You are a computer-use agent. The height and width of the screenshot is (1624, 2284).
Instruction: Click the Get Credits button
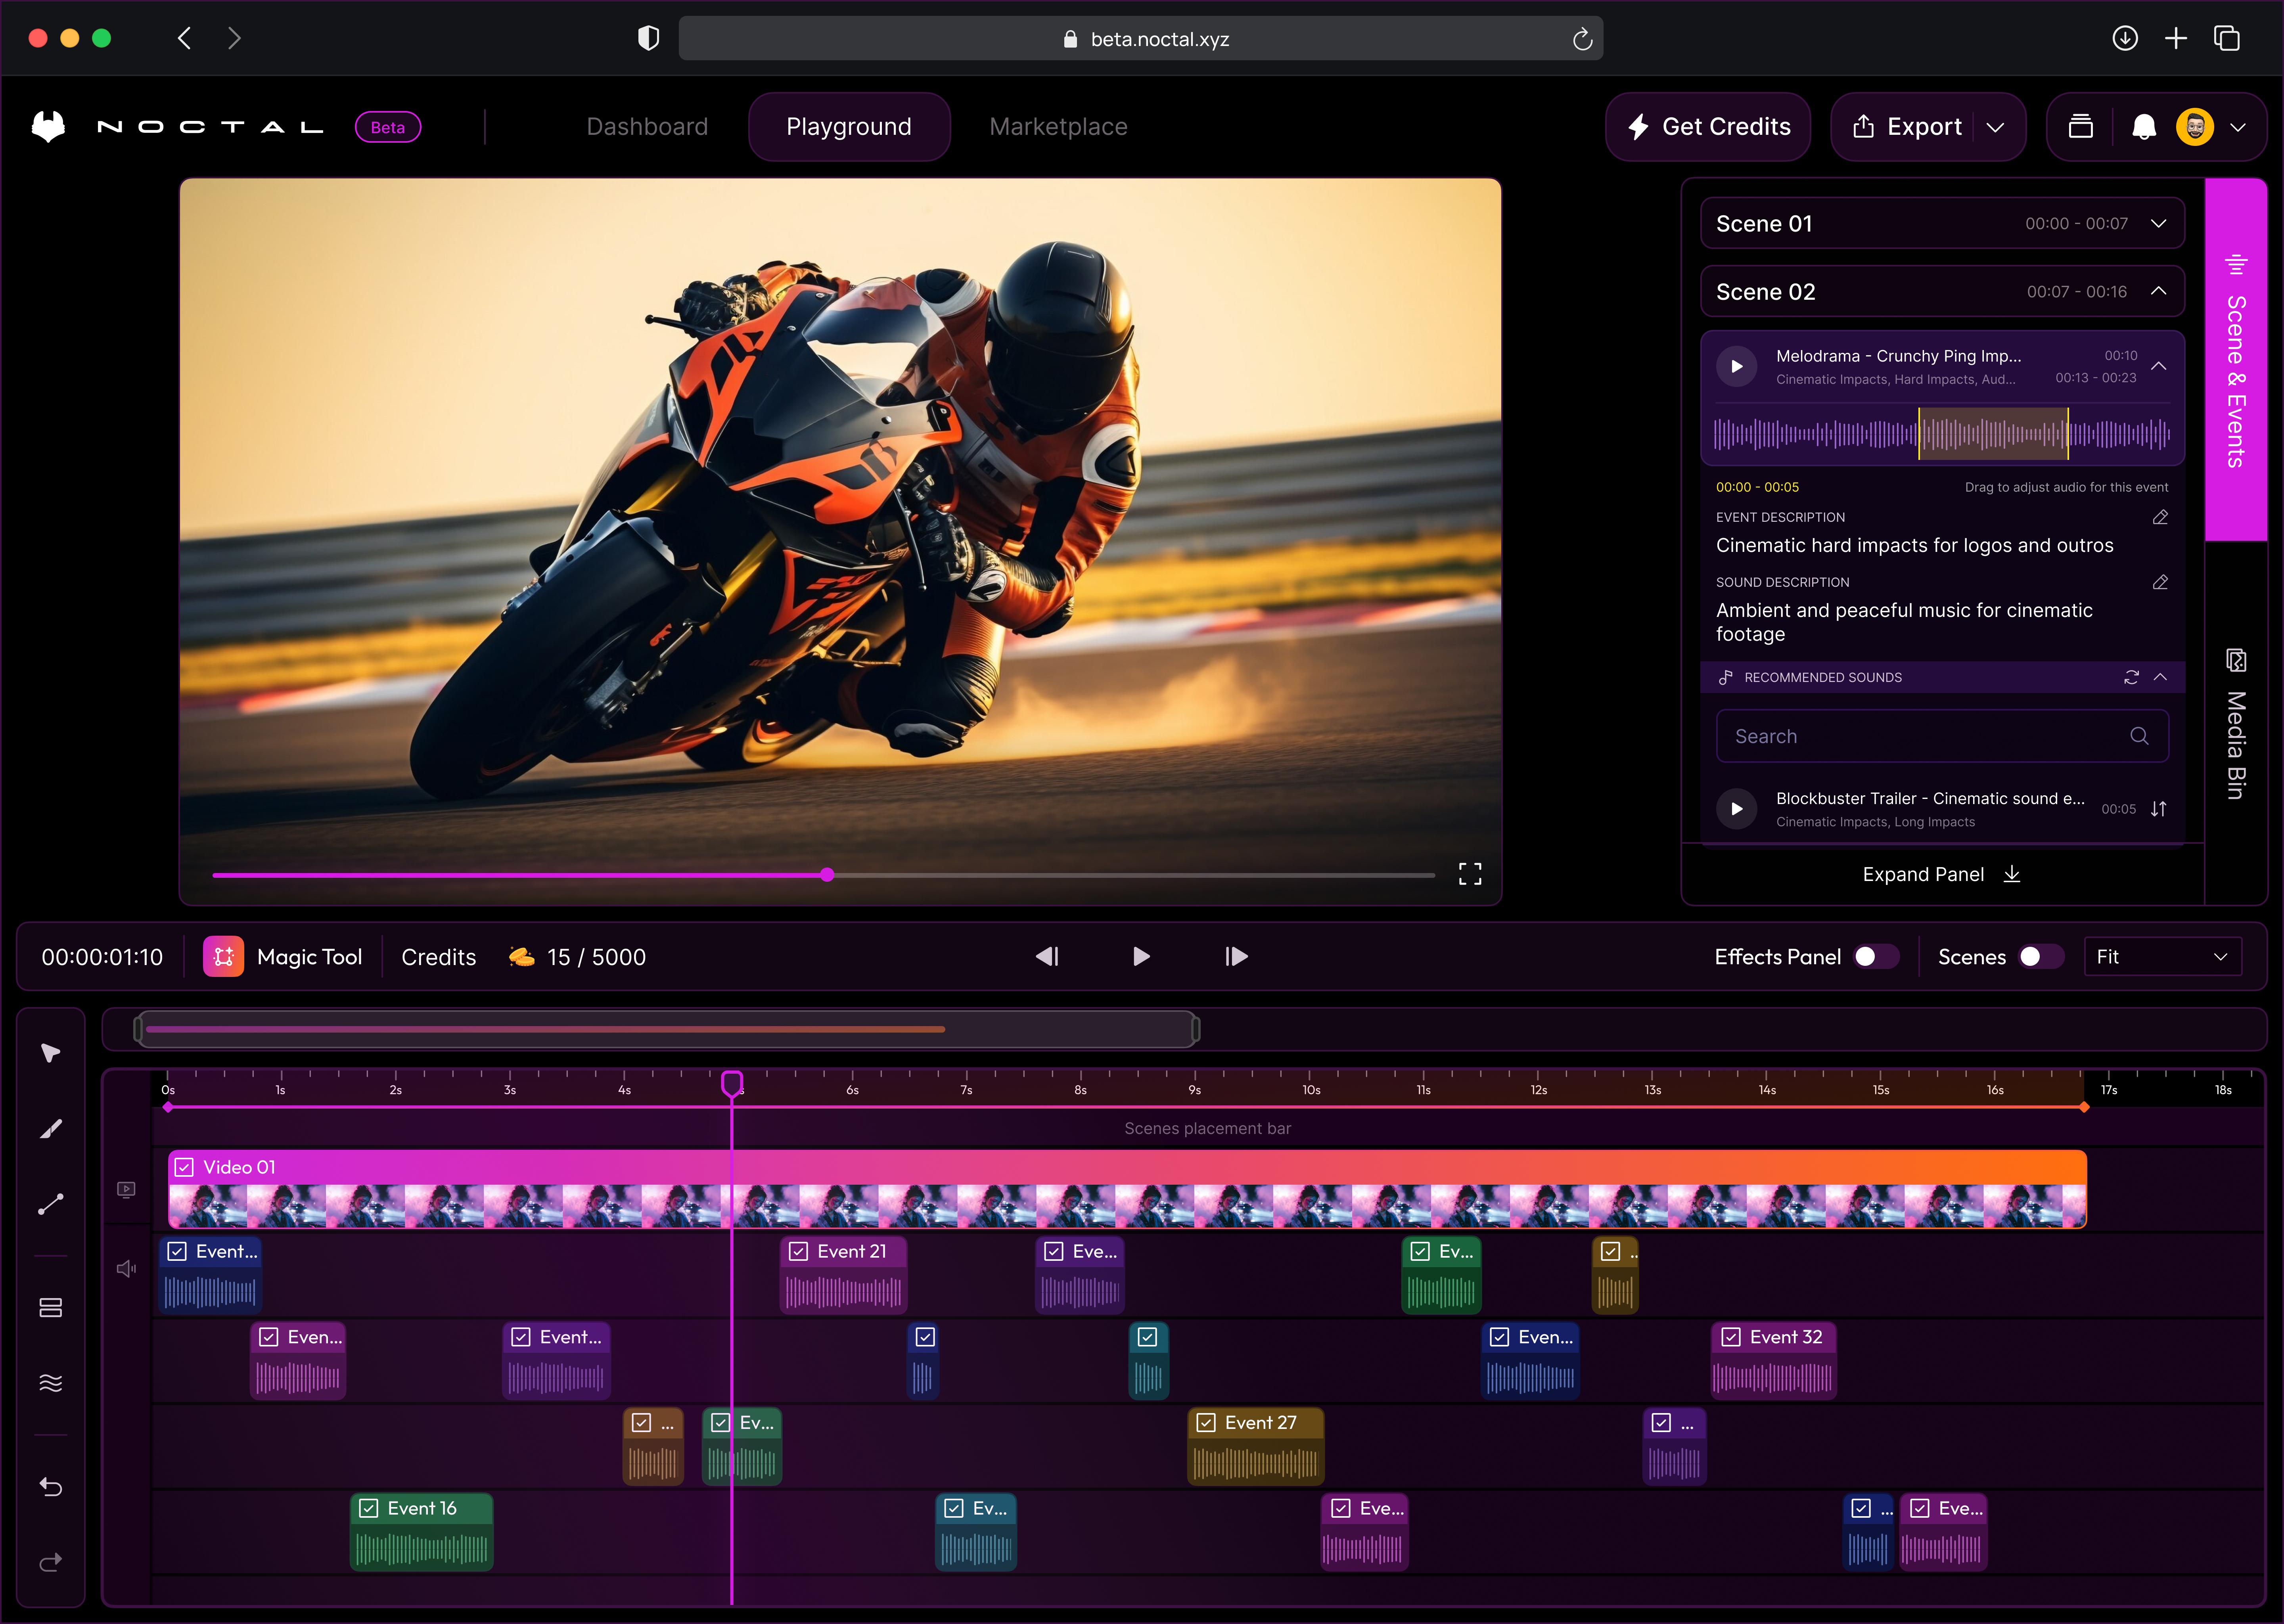pyautogui.click(x=1708, y=127)
